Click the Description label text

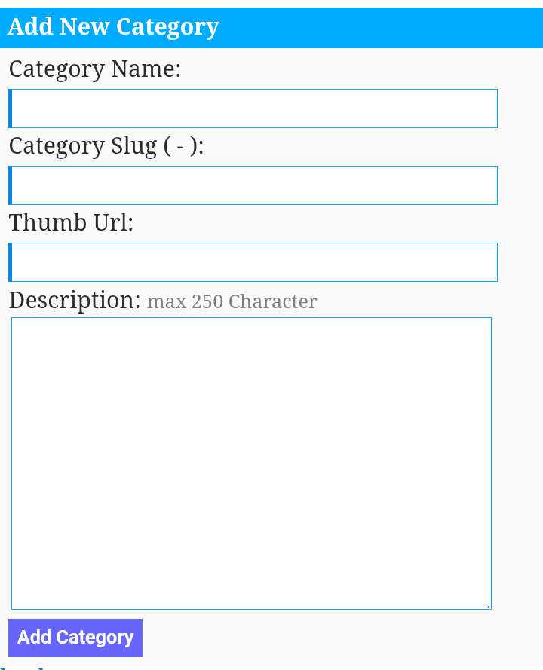tap(75, 301)
